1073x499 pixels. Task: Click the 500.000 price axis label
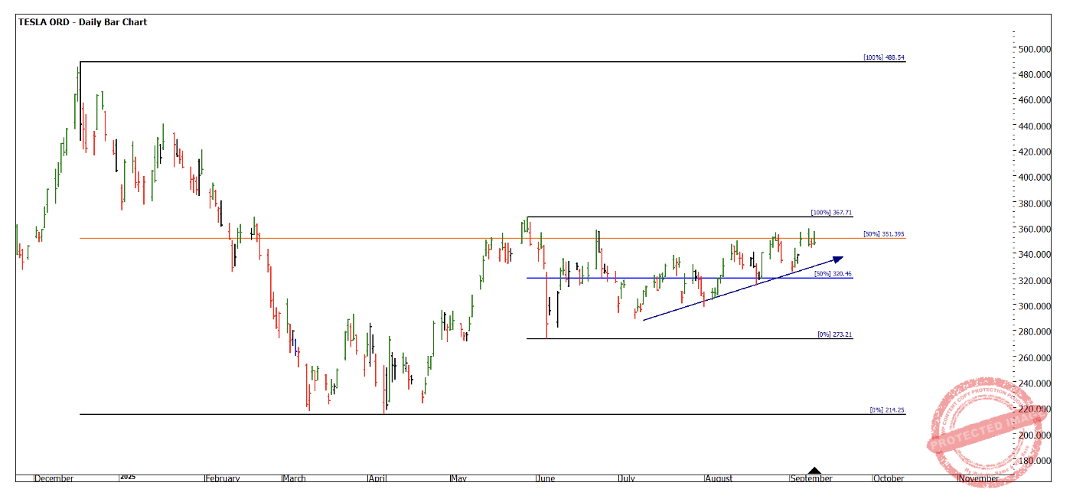pyautogui.click(x=1032, y=49)
